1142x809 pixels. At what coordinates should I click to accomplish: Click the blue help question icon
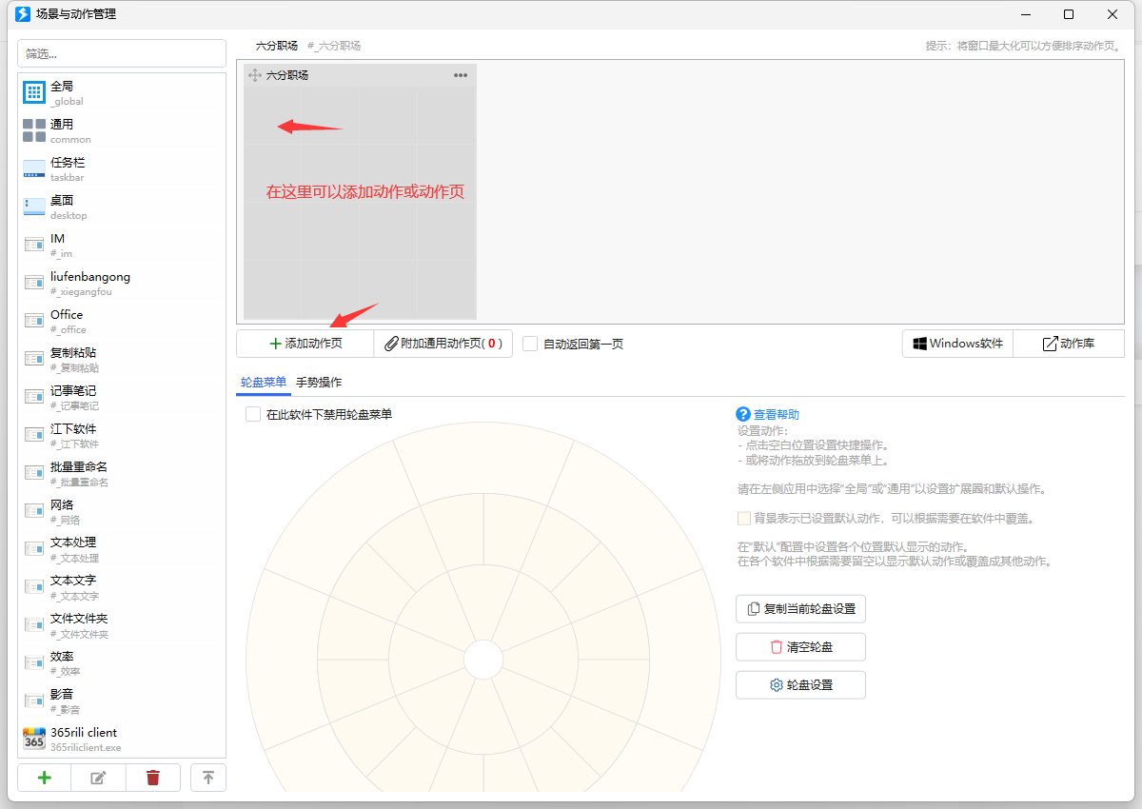point(743,414)
